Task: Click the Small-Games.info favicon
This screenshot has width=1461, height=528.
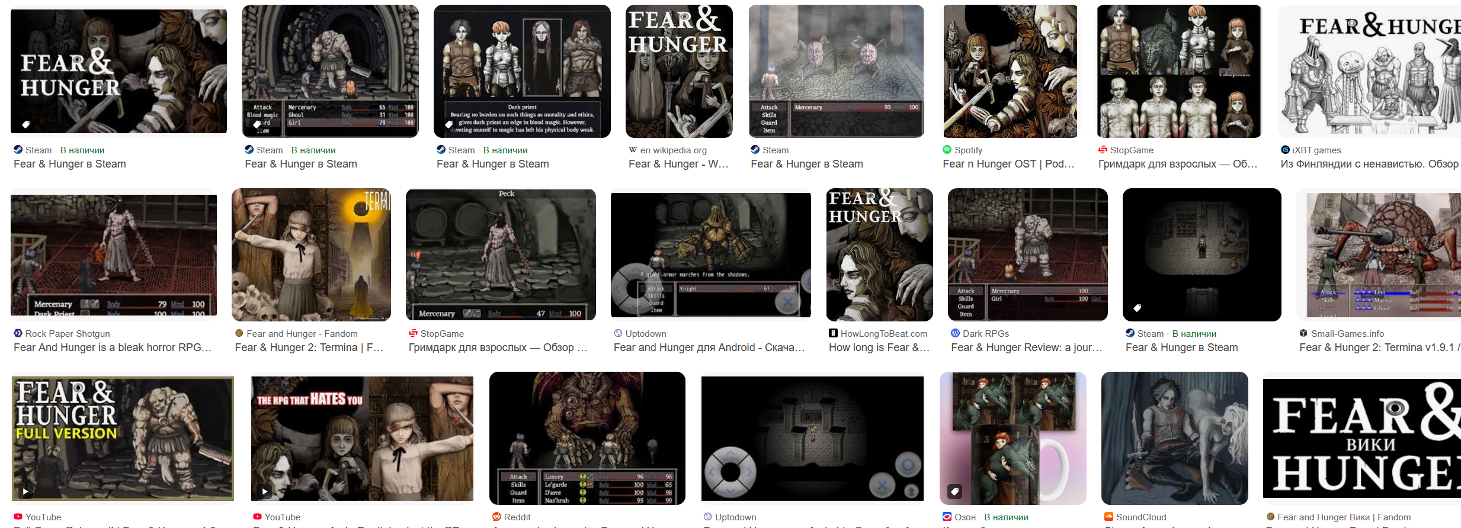Action: point(1303,333)
